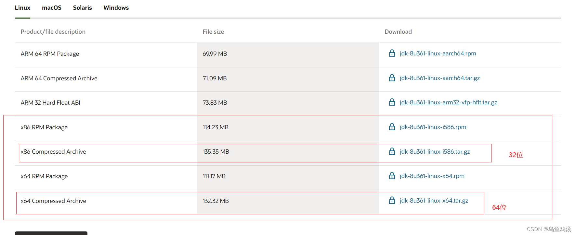Click lock icon beside jdk-8u361-linux-x64.tar.gz

coord(392,200)
